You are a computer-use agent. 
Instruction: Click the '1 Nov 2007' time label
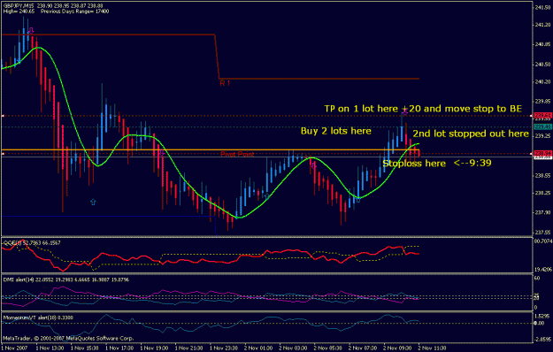tap(14, 348)
